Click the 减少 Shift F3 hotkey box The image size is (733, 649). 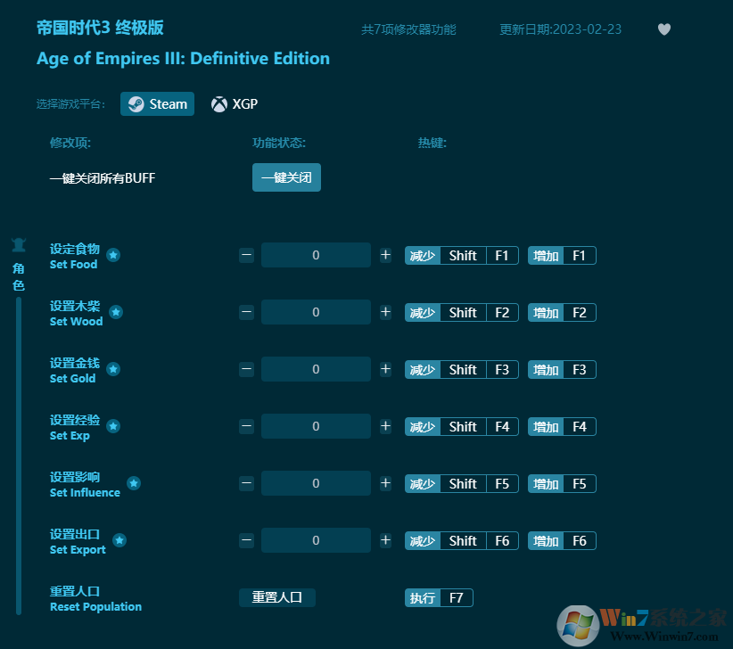click(x=462, y=370)
